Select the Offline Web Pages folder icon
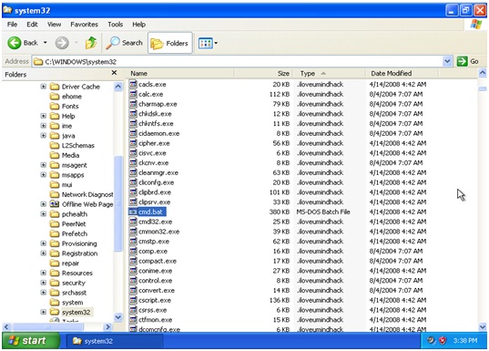489x351 pixels. click(x=55, y=204)
